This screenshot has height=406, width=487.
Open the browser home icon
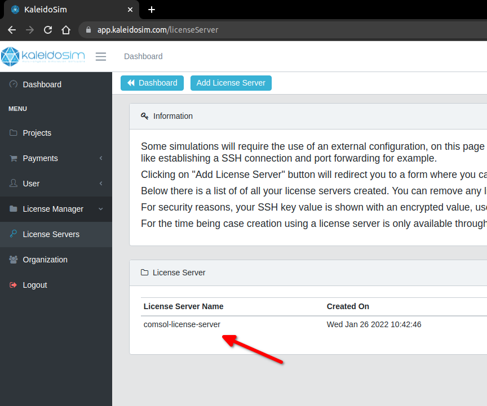point(66,30)
